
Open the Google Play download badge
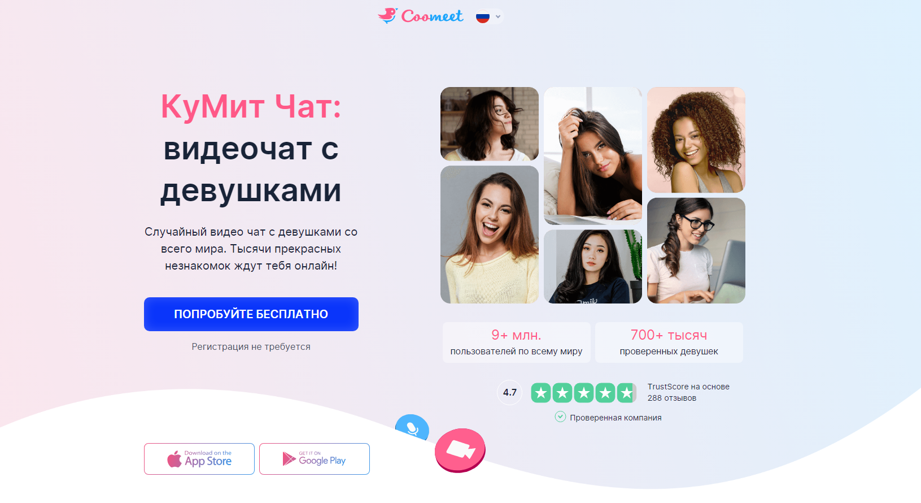click(x=315, y=459)
